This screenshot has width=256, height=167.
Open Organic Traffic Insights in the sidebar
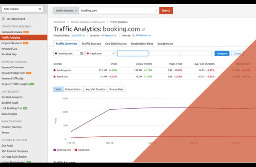(15, 84)
